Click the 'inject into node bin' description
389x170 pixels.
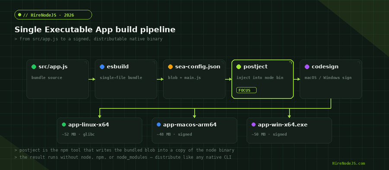point(260,78)
